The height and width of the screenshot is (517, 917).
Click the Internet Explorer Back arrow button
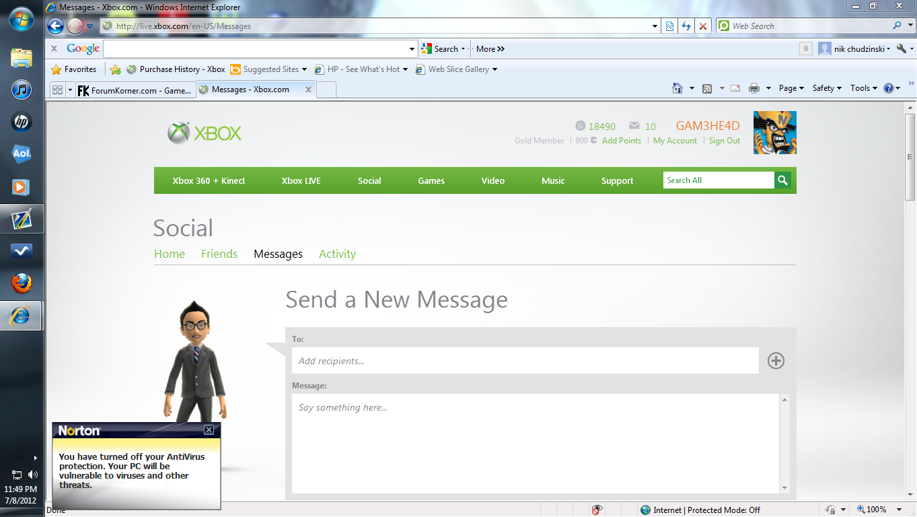pos(56,26)
